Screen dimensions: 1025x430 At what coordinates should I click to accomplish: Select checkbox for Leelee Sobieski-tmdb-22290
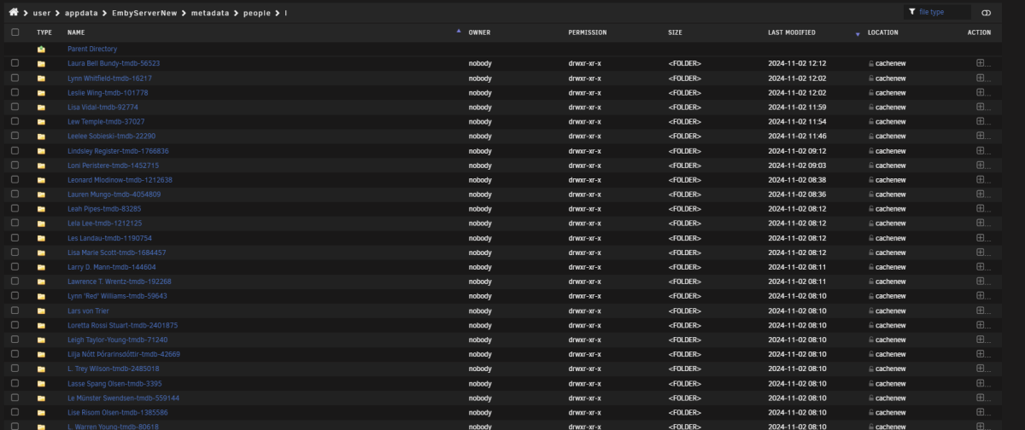tap(15, 136)
